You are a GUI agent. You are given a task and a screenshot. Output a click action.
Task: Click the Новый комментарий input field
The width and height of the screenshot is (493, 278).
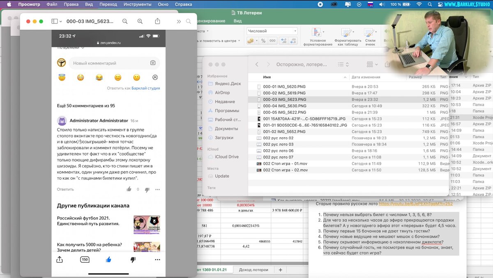[x=114, y=63]
